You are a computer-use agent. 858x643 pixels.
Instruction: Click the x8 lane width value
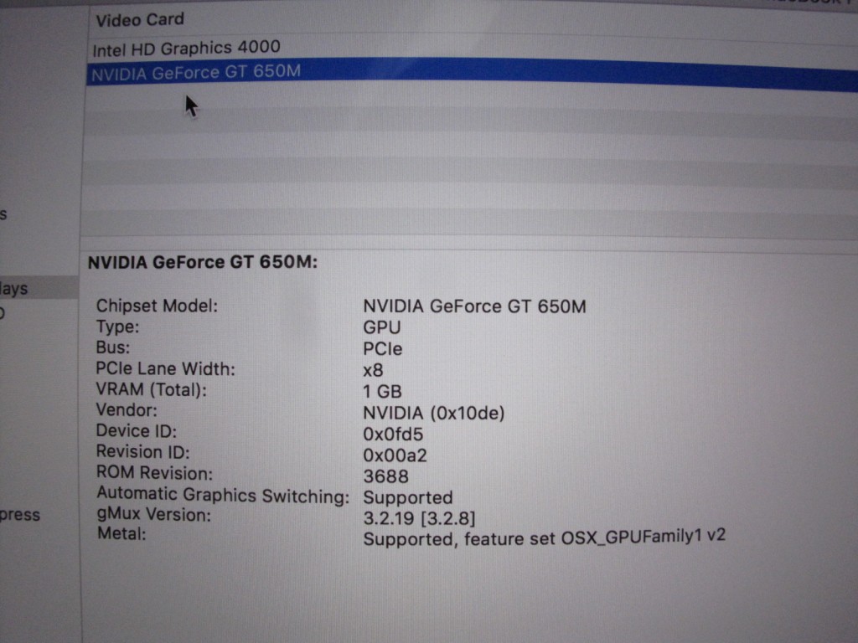coord(373,371)
